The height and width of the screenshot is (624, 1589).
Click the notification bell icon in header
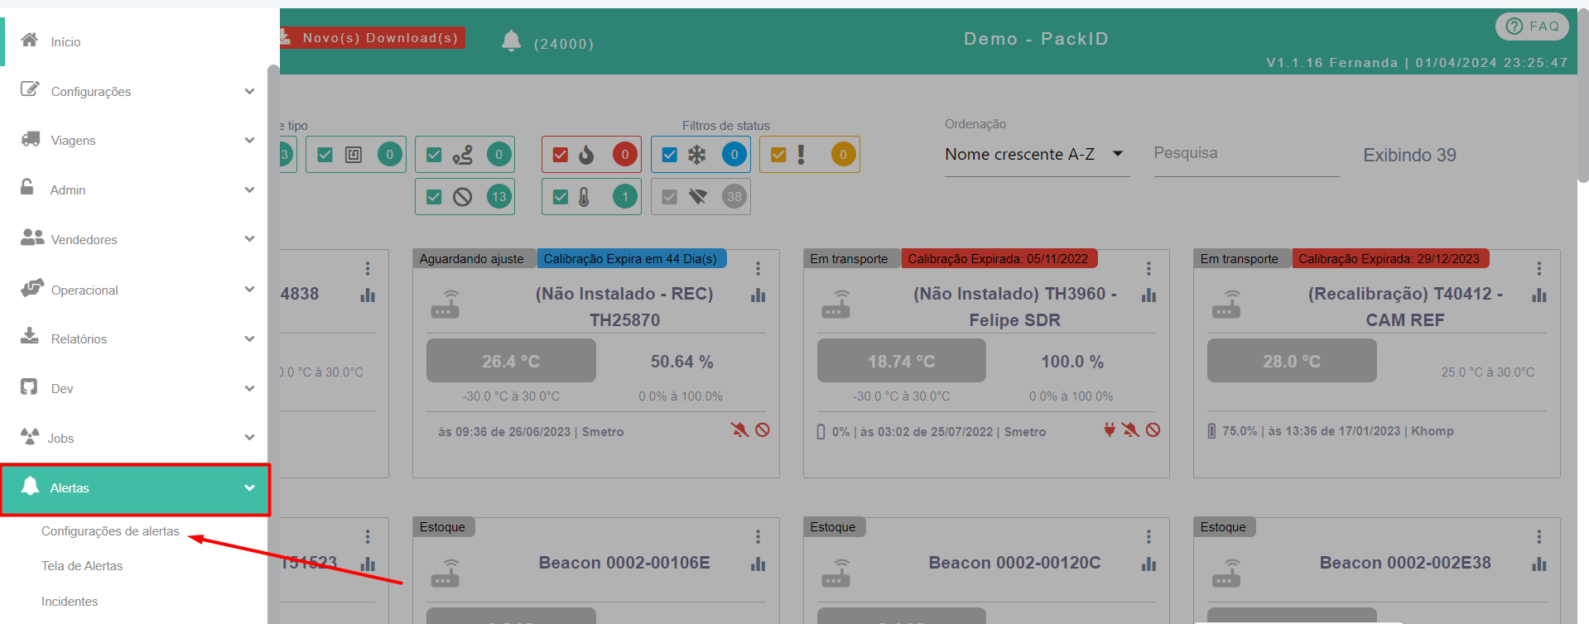(x=511, y=41)
